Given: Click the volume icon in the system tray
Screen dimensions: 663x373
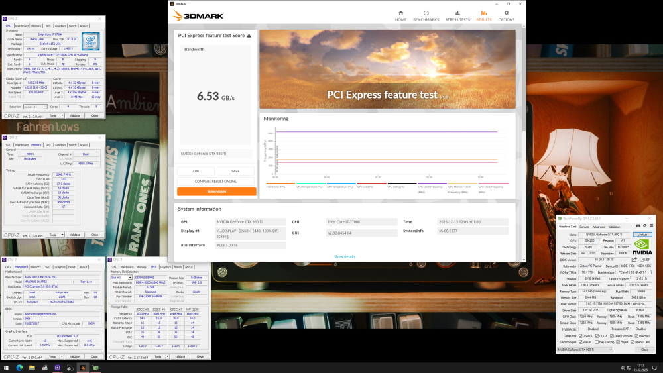Looking at the screenshot, I should [623, 368].
